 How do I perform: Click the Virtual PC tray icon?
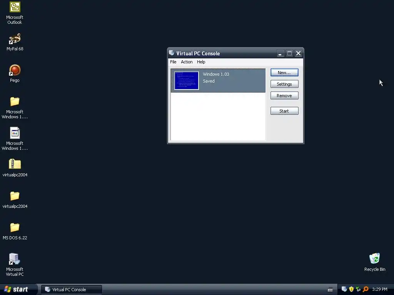coord(344,289)
